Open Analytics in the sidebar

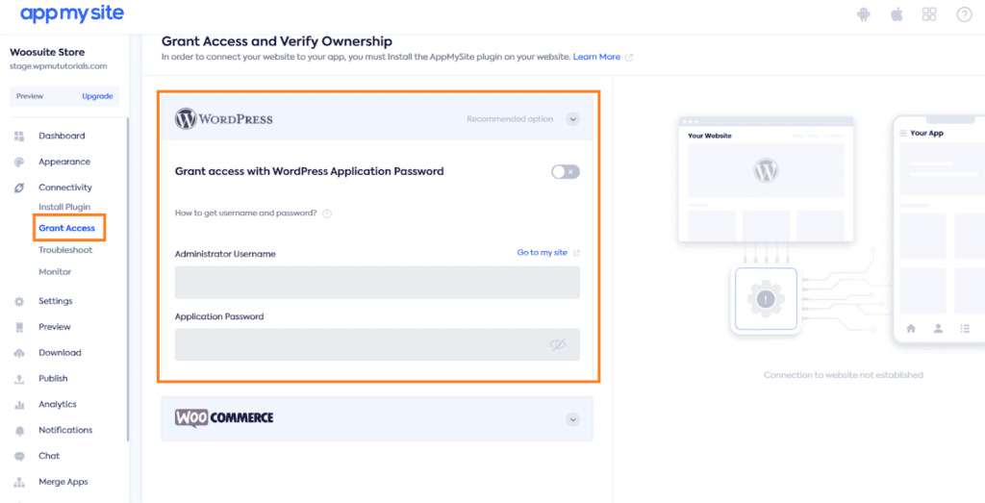point(57,404)
